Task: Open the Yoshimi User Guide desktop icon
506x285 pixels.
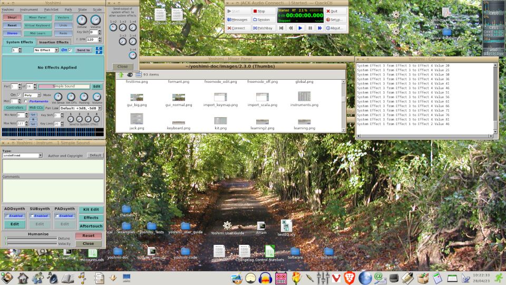Action: 227,226
